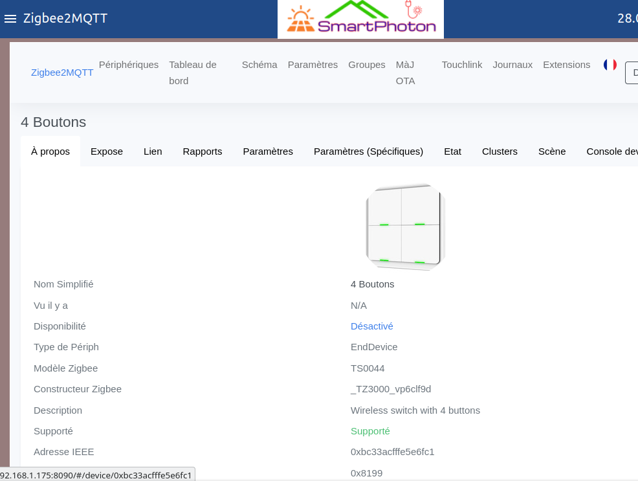
Task: Switch to the Expose tab
Action: point(107,151)
